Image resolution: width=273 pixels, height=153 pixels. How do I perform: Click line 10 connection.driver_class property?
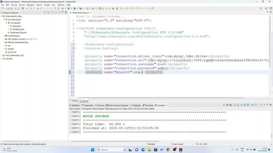(x=157, y=57)
